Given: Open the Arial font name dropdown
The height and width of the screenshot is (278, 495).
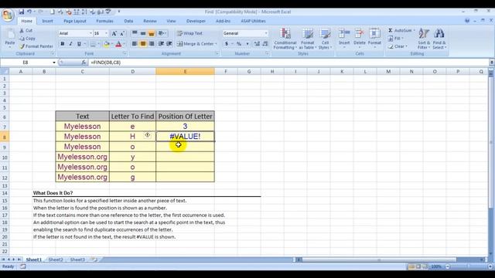Looking at the screenshot, I should click(x=90, y=33).
